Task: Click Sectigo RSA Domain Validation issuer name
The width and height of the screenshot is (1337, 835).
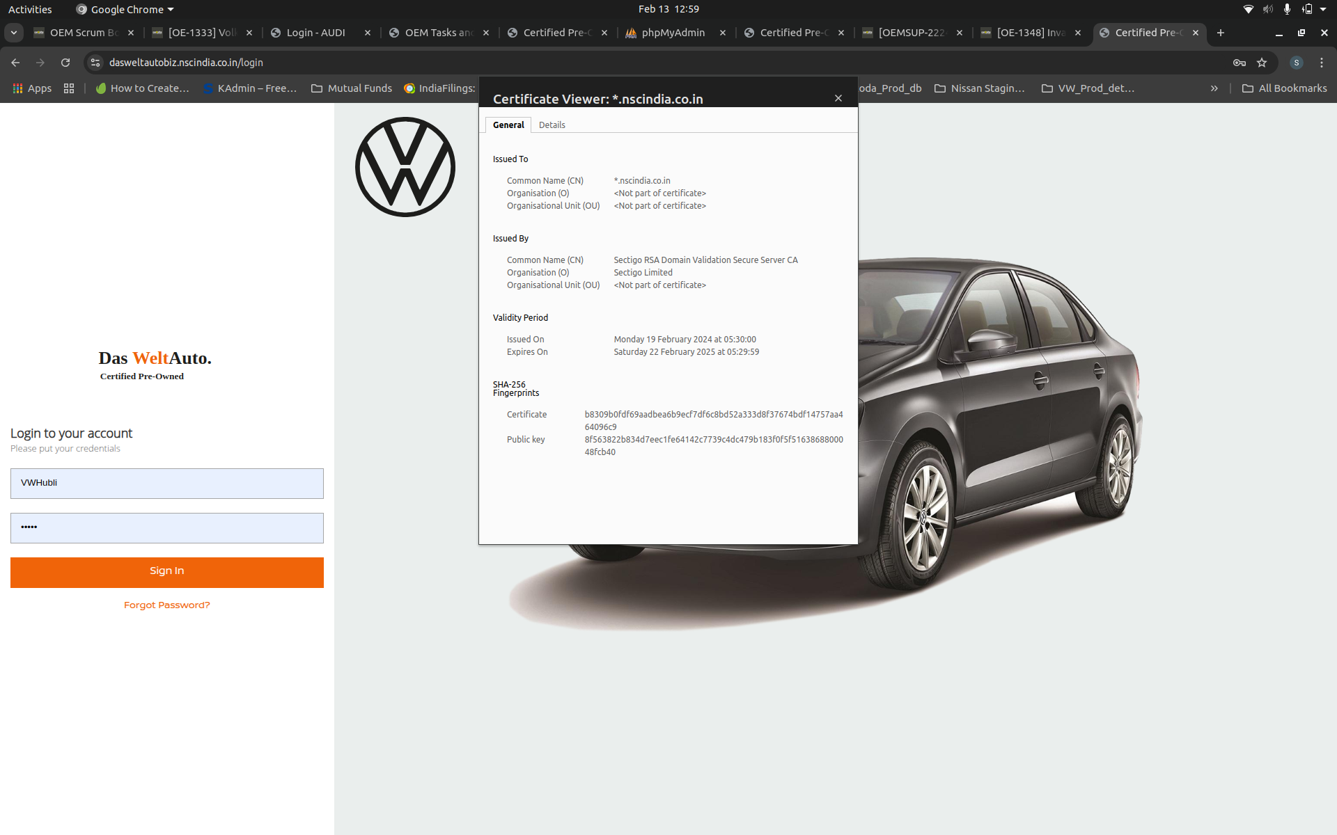Action: [x=705, y=260]
